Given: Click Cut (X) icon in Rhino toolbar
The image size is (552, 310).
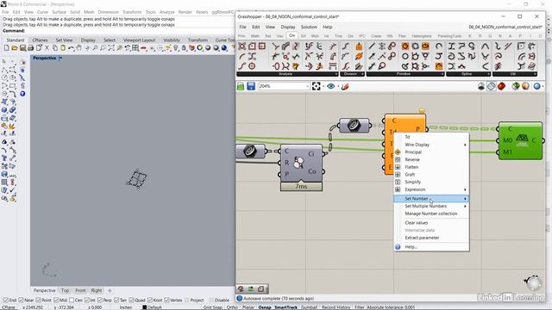Looking at the screenshot, I should click(x=47, y=48).
